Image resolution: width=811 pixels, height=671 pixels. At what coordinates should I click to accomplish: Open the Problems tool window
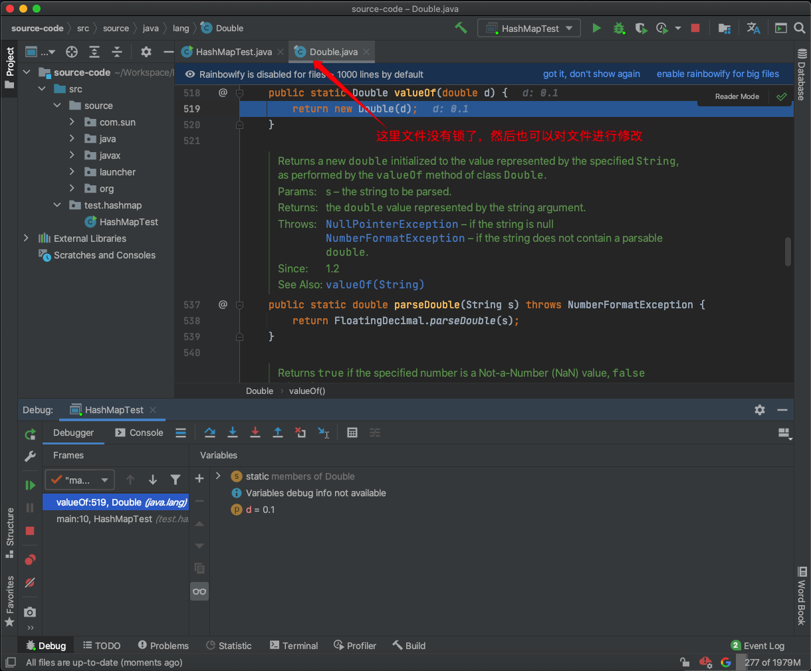[x=164, y=646]
